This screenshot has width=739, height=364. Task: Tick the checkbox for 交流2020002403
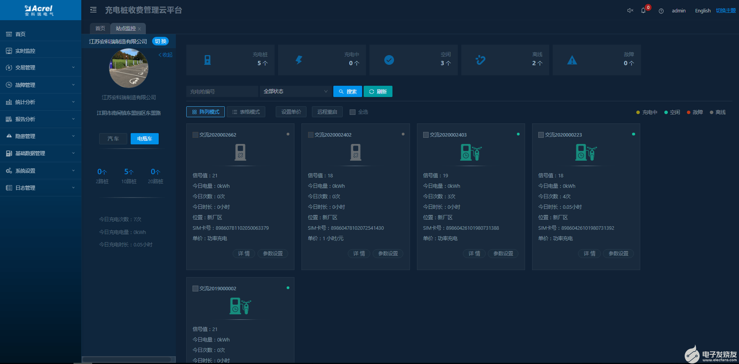tap(426, 135)
